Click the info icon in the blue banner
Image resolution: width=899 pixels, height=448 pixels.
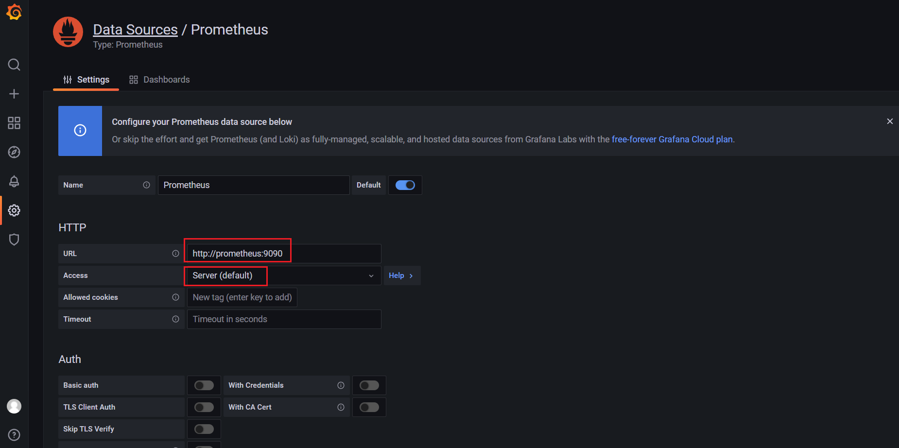80,130
